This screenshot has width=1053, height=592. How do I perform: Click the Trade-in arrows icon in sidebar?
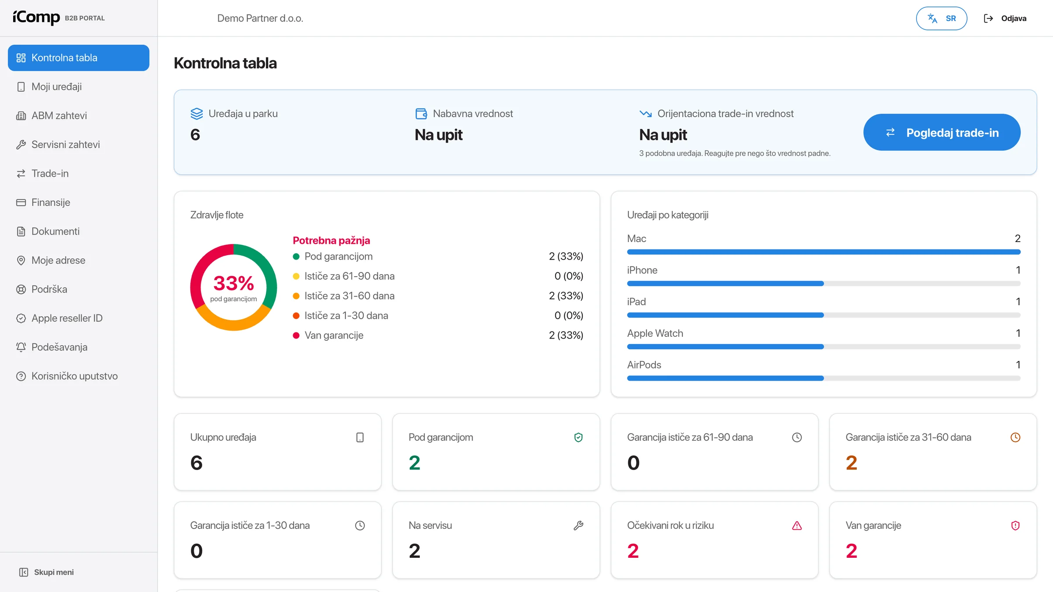(21, 174)
